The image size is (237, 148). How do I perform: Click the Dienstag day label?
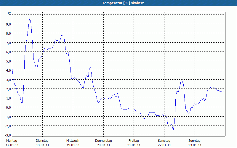(42, 141)
